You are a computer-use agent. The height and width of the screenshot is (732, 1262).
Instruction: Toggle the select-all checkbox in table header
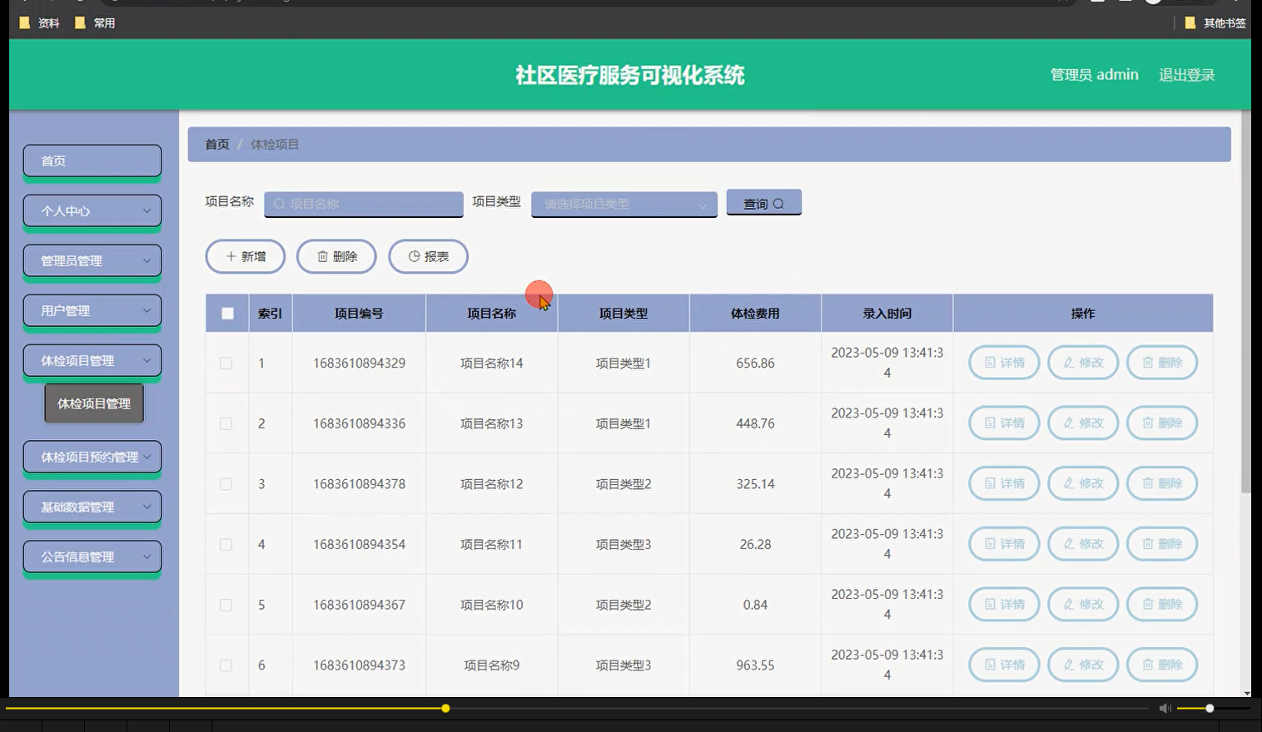[226, 312]
